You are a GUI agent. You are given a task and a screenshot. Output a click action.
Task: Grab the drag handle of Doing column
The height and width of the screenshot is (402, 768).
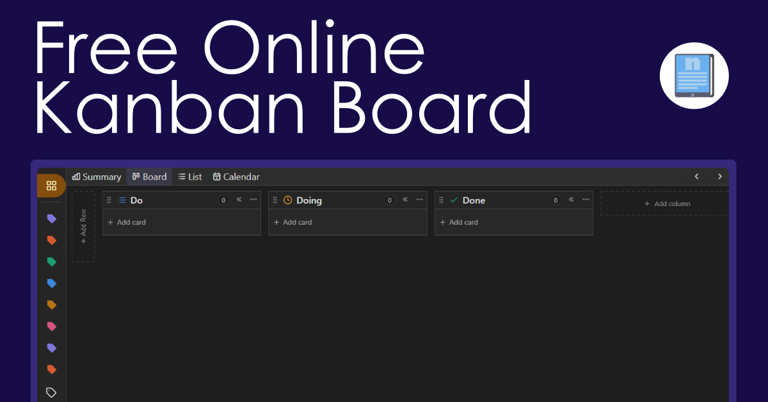275,200
